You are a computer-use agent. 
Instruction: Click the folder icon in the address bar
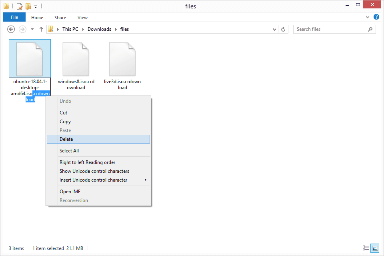click(x=51, y=29)
